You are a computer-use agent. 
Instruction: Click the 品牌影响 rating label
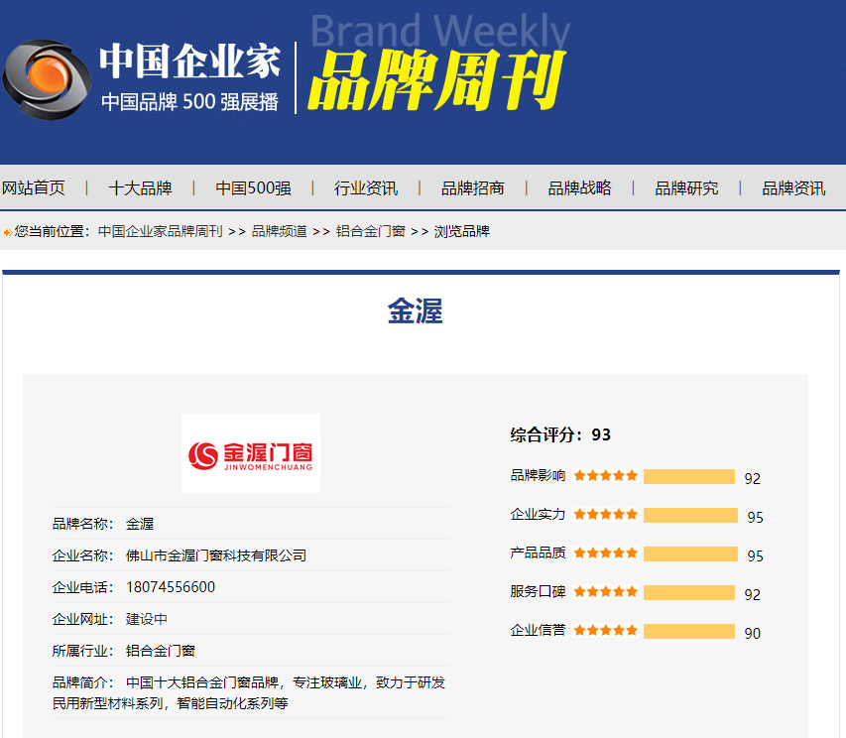[x=538, y=475]
